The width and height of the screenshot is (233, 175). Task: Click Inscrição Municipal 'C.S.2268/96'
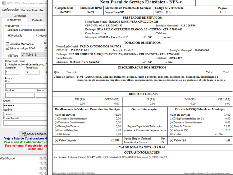coord(188,25)
